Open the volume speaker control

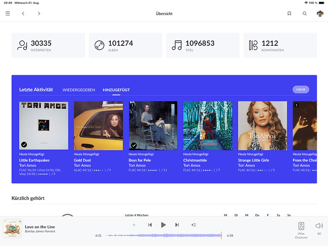click(319, 226)
